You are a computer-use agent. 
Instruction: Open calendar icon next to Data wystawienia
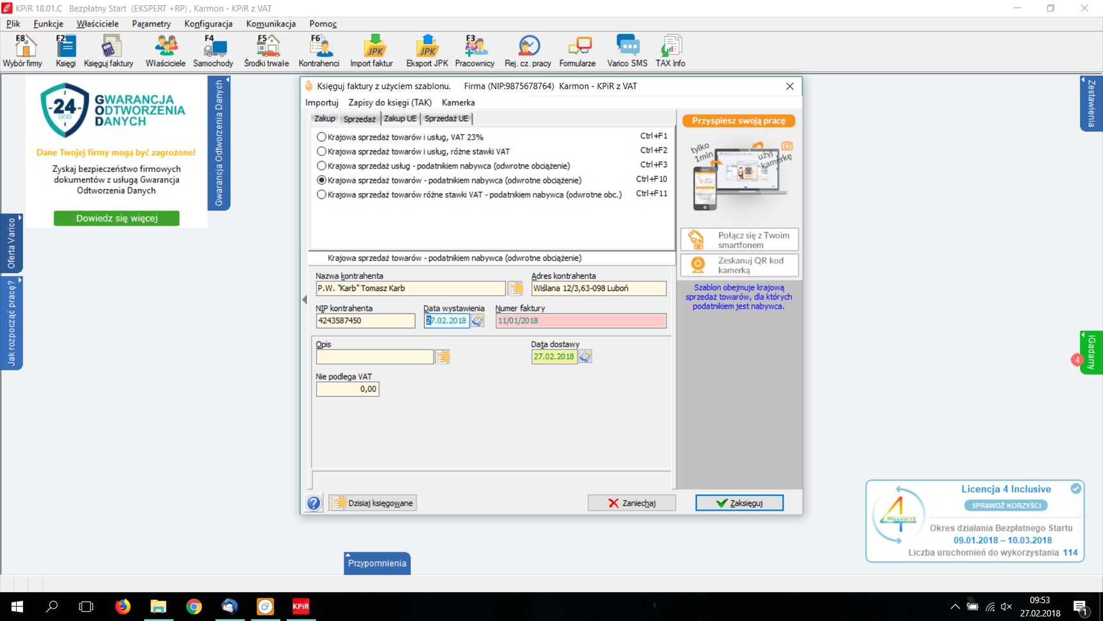[x=478, y=321]
